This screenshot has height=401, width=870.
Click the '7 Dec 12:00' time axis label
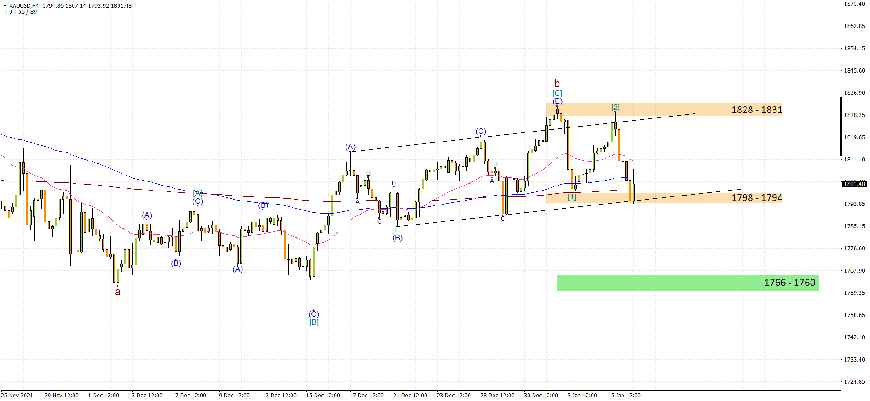click(x=191, y=396)
